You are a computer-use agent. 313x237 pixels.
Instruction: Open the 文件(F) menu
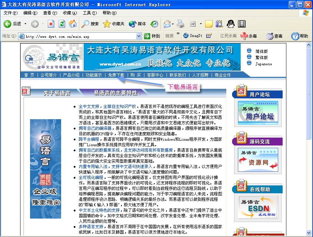tap(11, 13)
